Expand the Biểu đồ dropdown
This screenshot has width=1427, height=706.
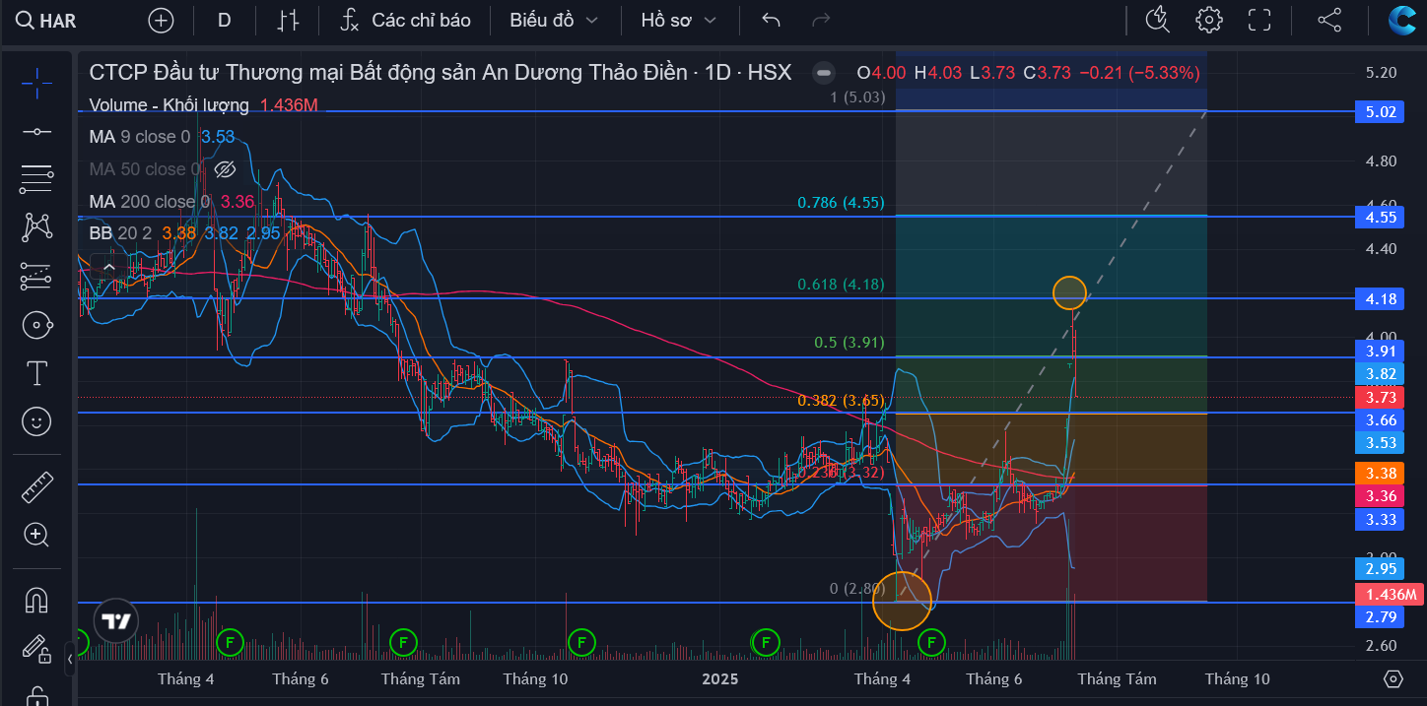553,20
